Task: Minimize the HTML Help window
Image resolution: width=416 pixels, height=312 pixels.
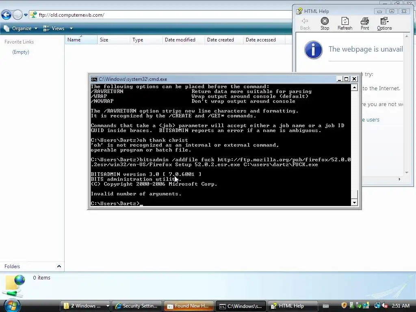Action: click(x=380, y=11)
